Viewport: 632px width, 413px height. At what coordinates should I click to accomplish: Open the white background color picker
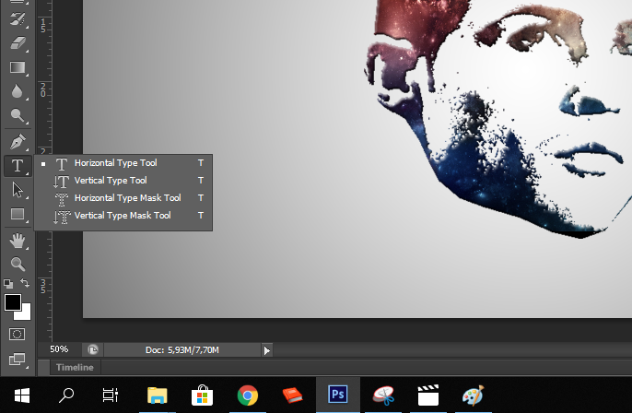click(26, 314)
